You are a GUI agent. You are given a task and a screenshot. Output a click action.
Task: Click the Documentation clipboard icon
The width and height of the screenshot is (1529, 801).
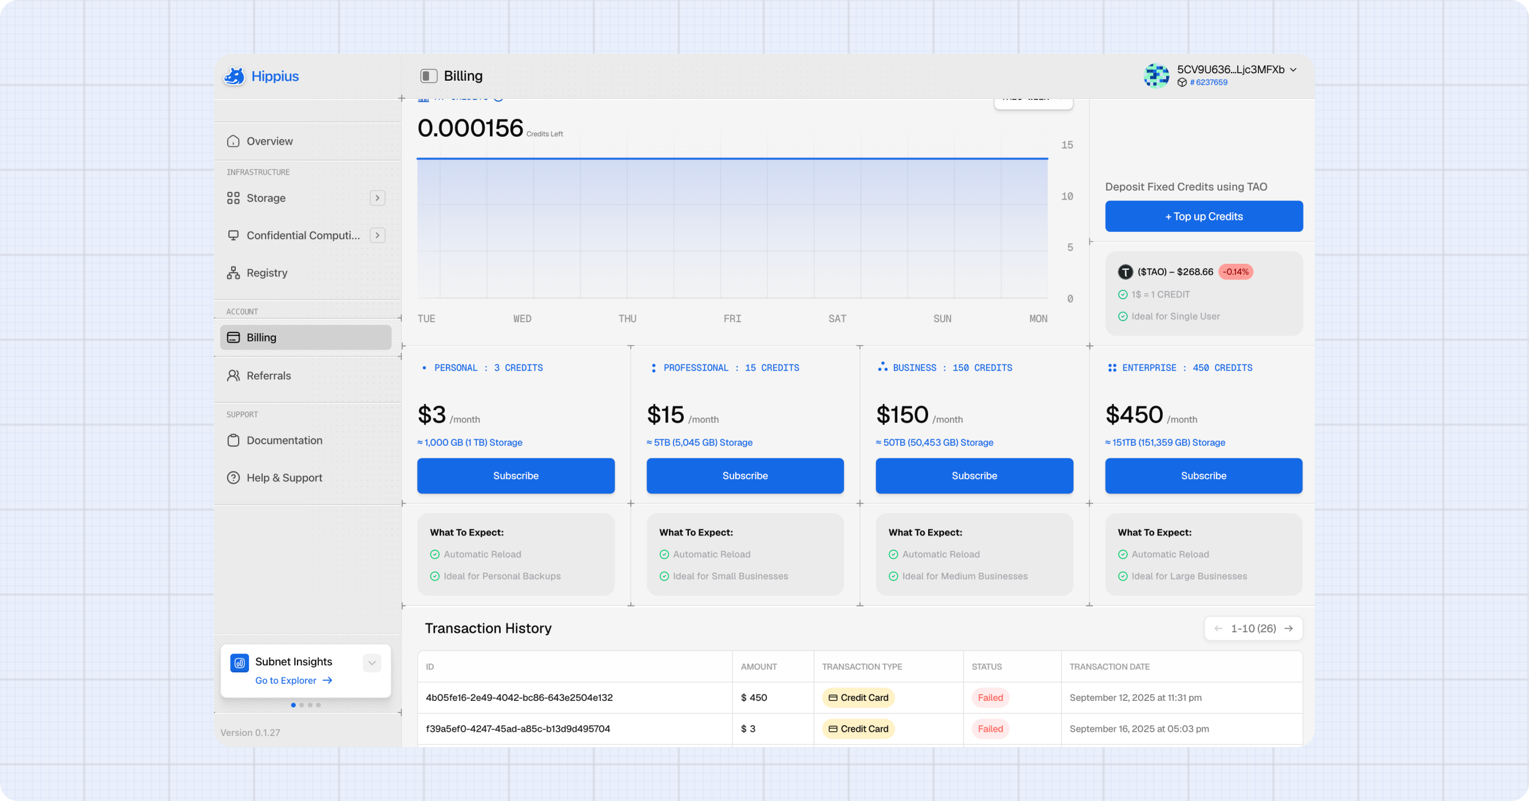233,440
